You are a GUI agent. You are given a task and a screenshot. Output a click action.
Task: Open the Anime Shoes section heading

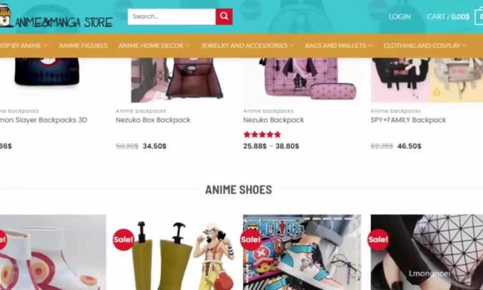[238, 190]
